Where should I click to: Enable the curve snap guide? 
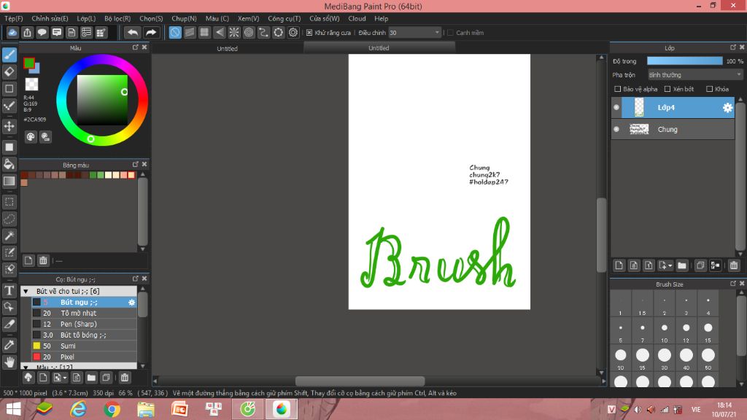[263, 32]
